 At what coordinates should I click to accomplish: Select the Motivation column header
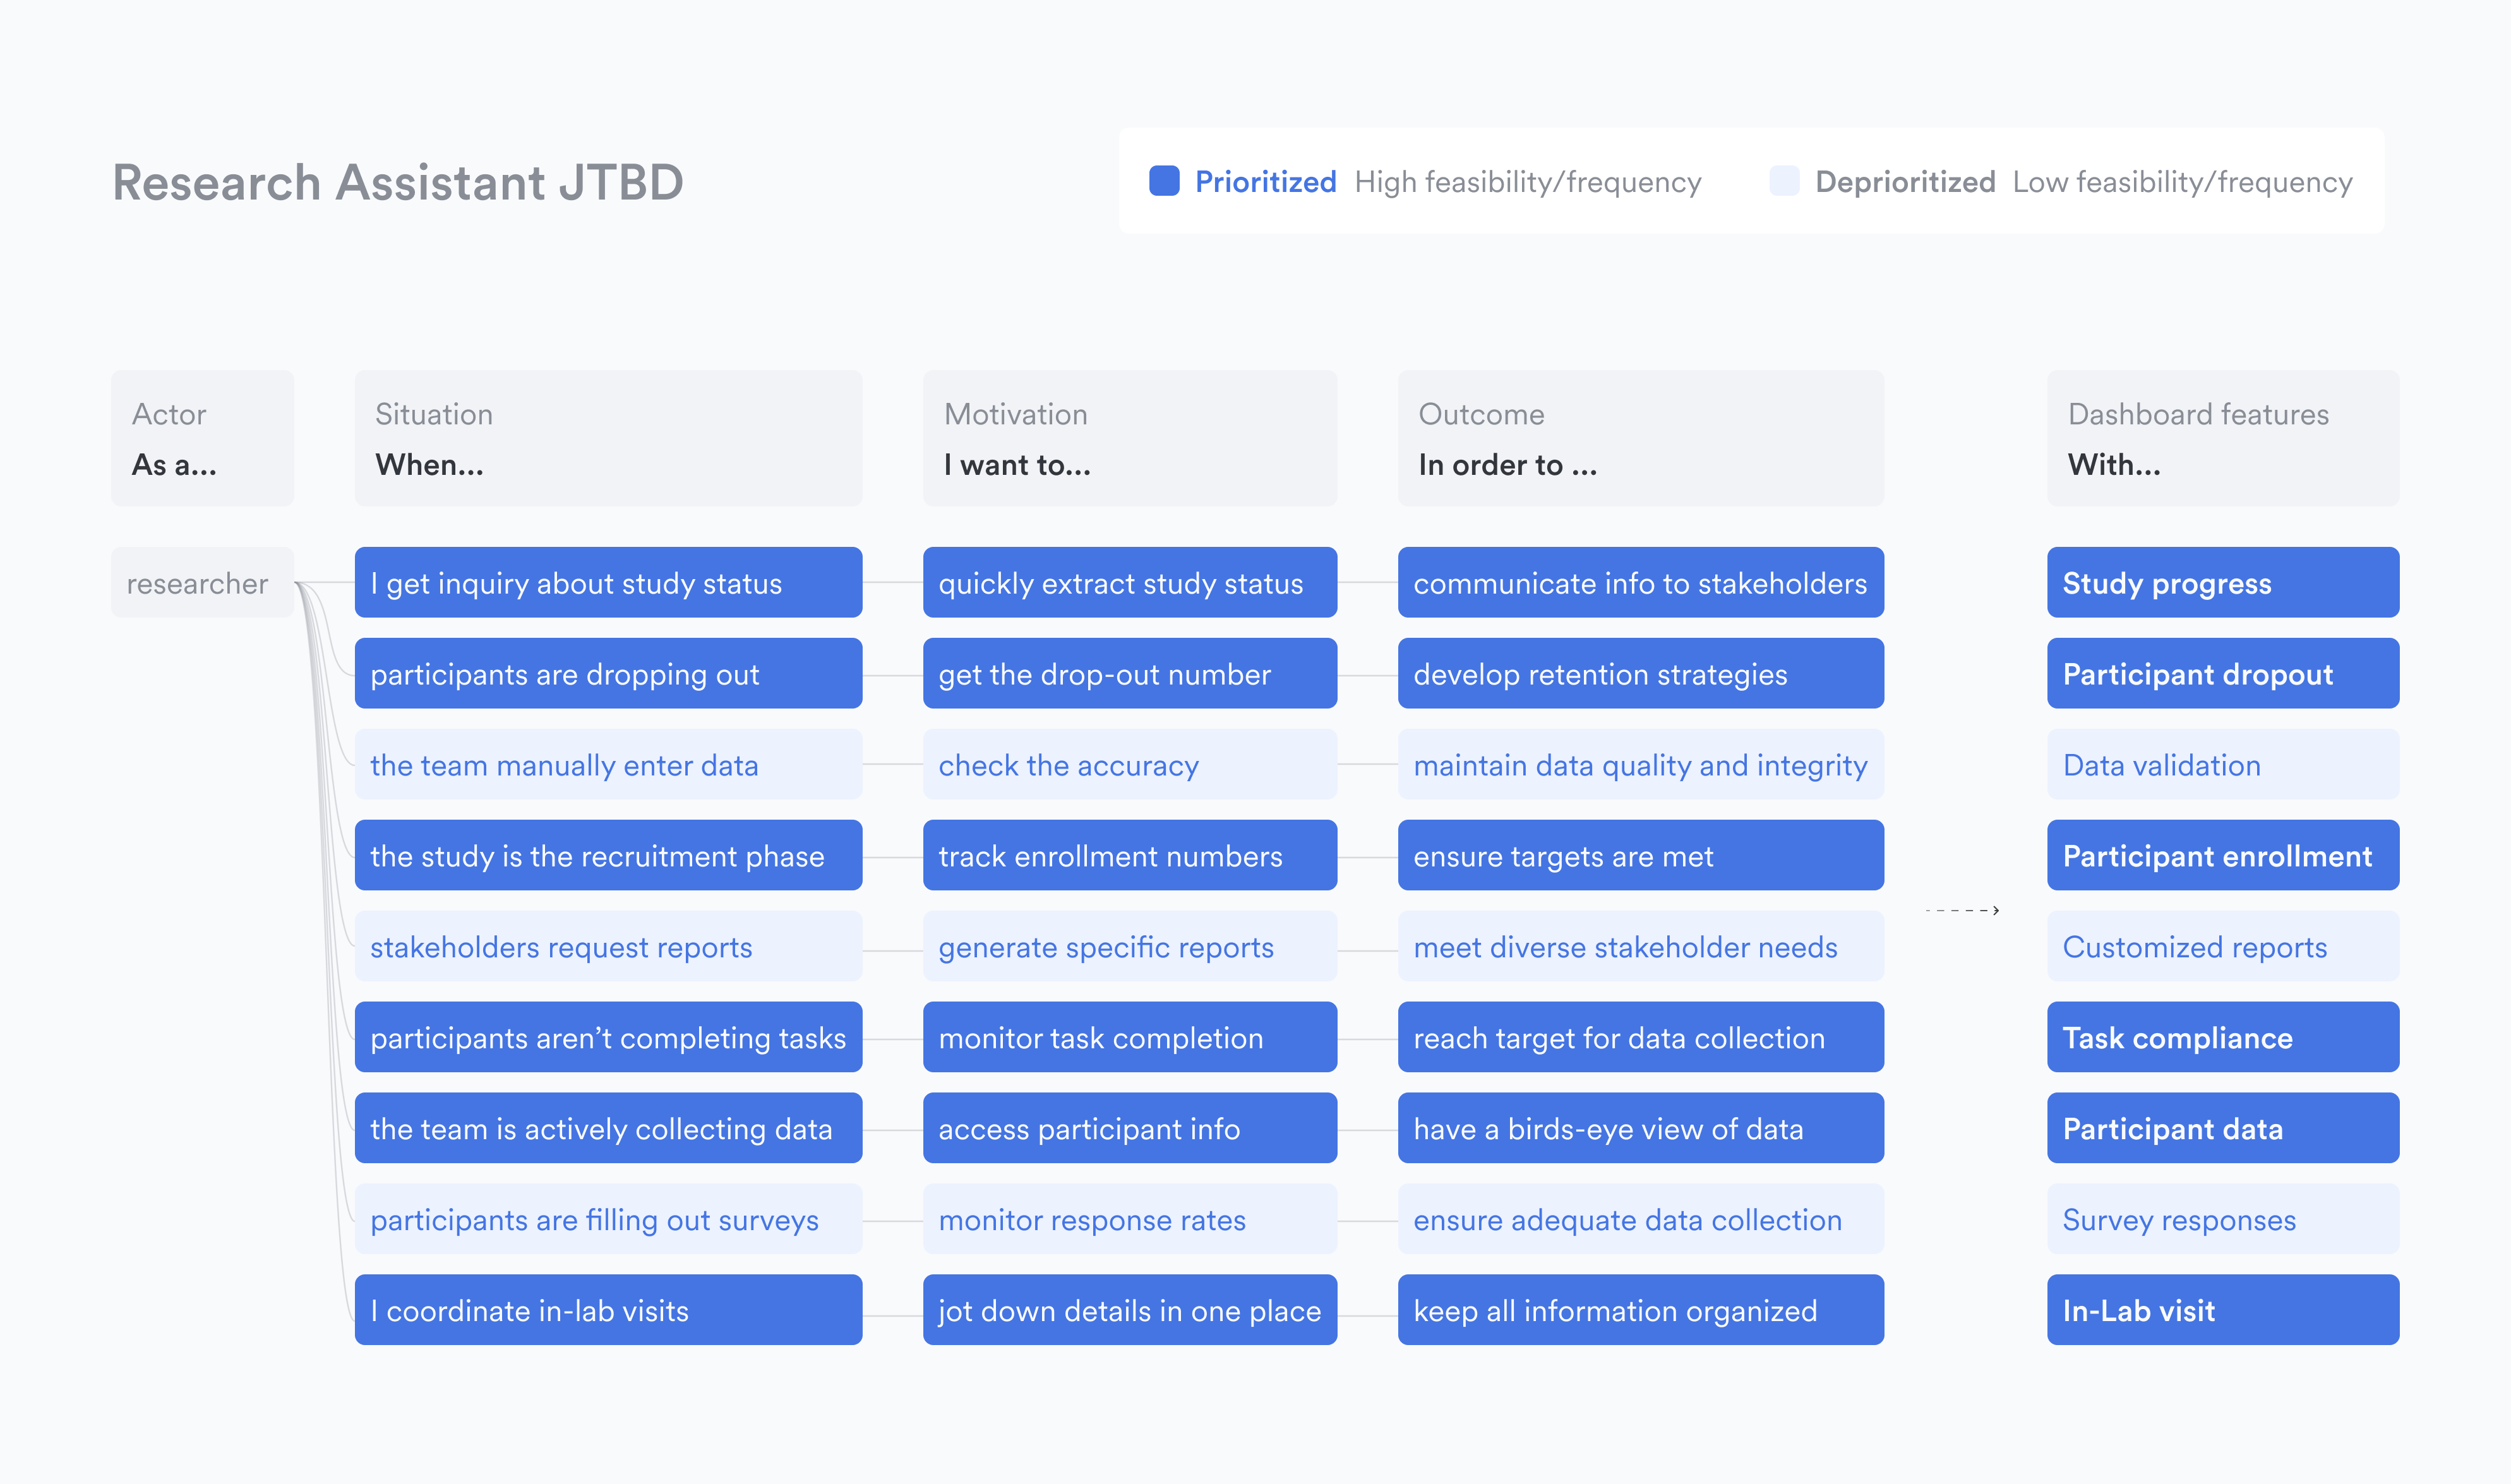point(1129,438)
